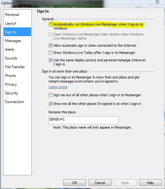Click the note about place name appearing
This screenshot has height=189, width=165.
click(x=92, y=127)
